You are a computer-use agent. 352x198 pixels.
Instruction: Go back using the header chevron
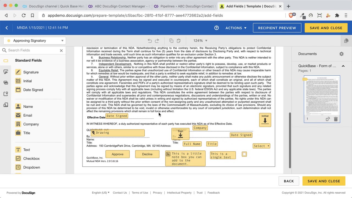pos(7,28)
